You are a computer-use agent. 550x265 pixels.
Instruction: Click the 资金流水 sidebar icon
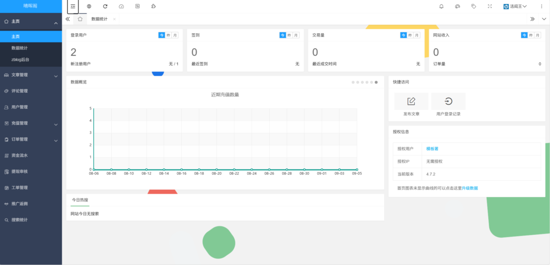6,155
